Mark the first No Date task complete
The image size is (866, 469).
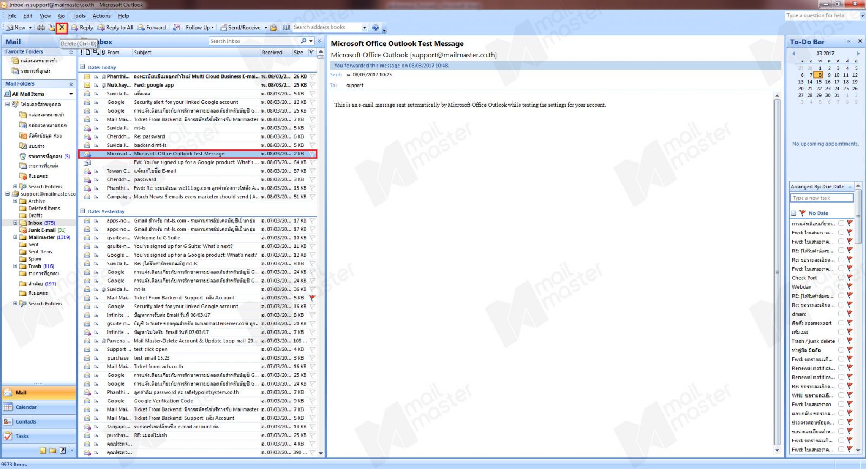pos(841,223)
